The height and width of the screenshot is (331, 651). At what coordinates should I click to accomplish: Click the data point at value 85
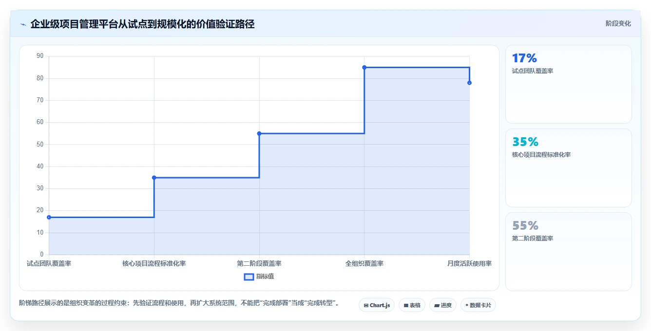coord(364,67)
